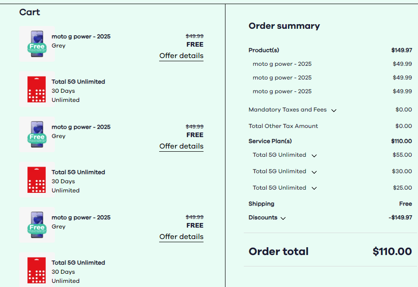Click the Mandatory Taxes and Fees label
The width and height of the screenshot is (418, 287).
click(x=287, y=110)
